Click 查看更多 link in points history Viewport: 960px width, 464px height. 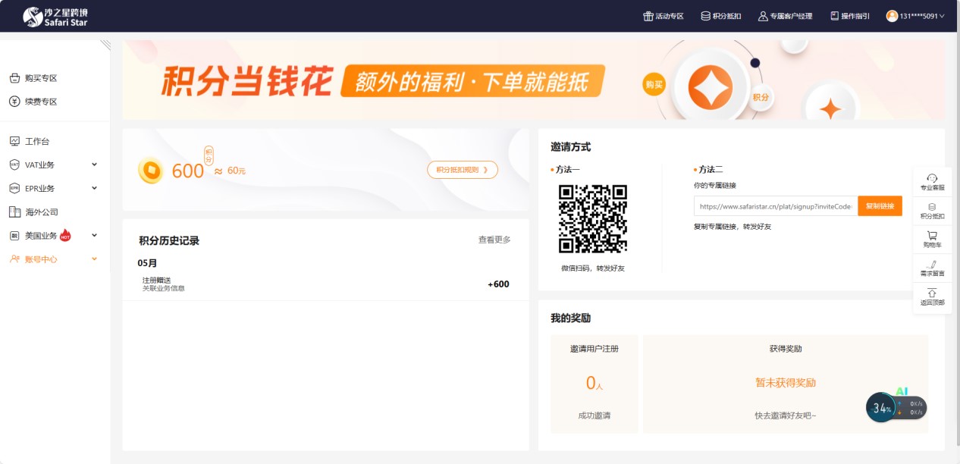(494, 240)
